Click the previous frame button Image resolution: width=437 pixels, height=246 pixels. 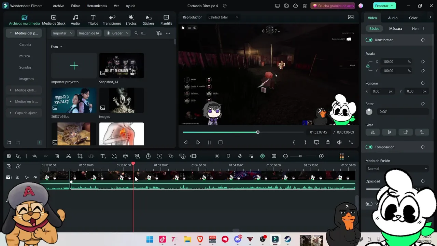(186, 142)
